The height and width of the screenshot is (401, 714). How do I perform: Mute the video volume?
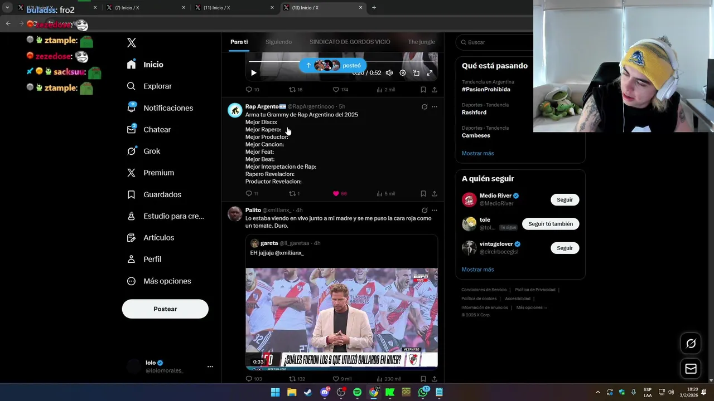[389, 73]
